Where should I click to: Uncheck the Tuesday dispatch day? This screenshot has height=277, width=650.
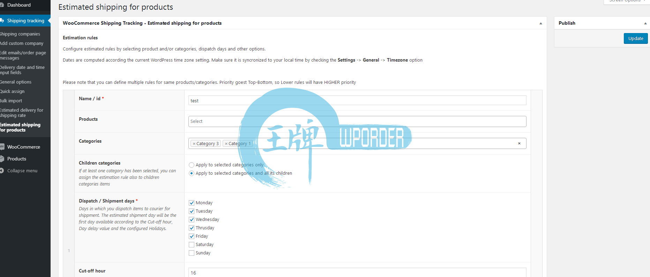click(x=192, y=211)
